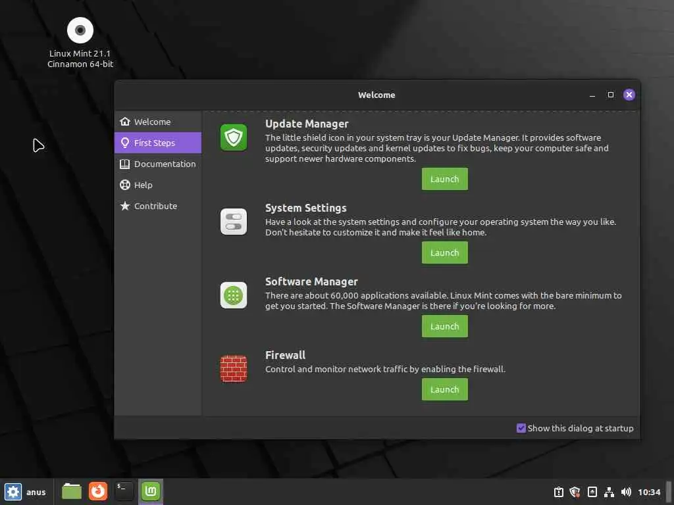Open the Cinnamon menu gear icon in the panel
The width and height of the screenshot is (674, 505).
[13, 492]
